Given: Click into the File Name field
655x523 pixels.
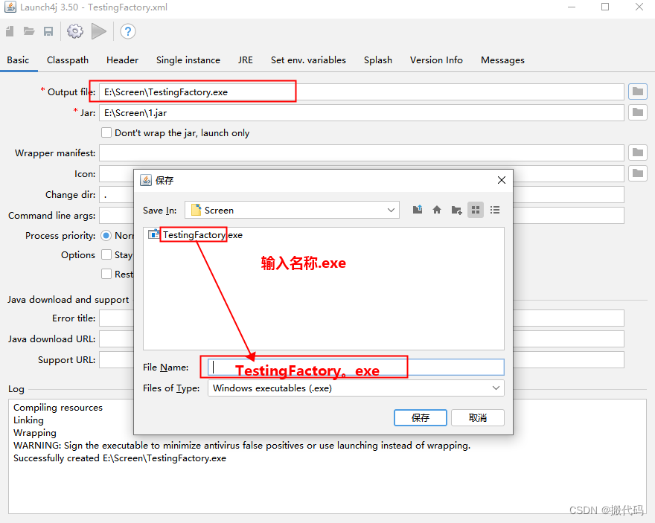Looking at the screenshot, I should [x=356, y=368].
